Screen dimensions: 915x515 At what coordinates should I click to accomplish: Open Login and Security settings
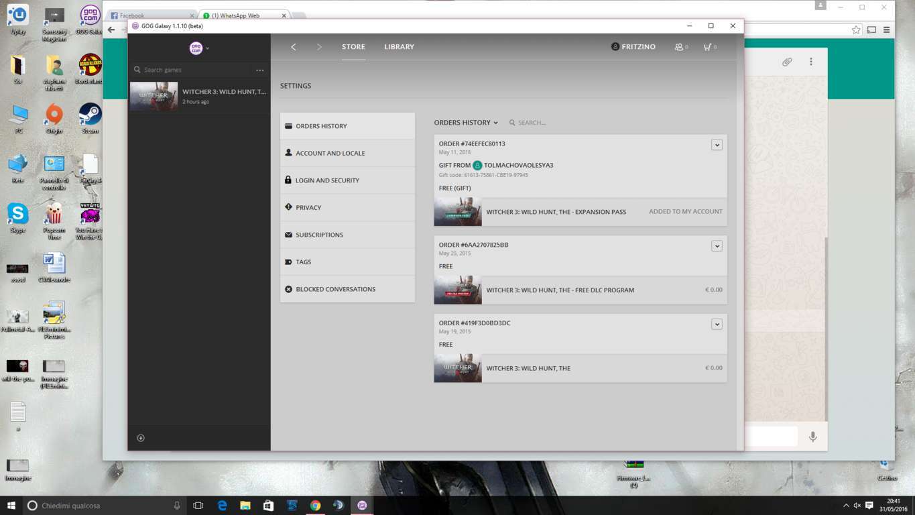point(347,180)
